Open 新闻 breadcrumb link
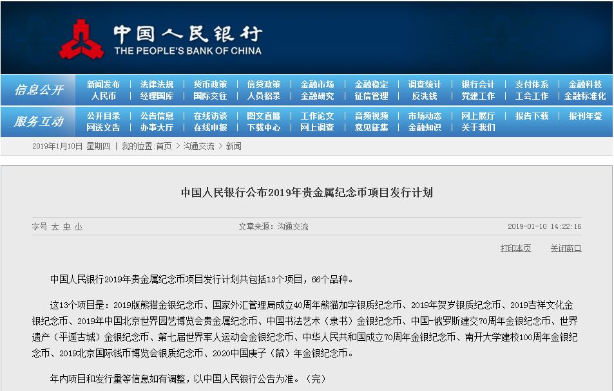This screenshot has width=614, height=391. tap(234, 146)
